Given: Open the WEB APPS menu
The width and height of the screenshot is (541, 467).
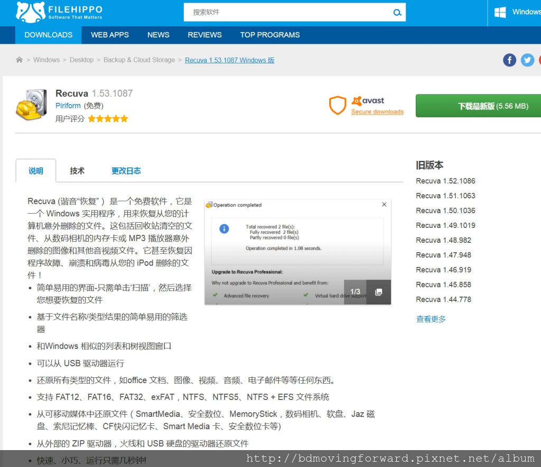Looking at the screenshot, I should coord(110,35).
